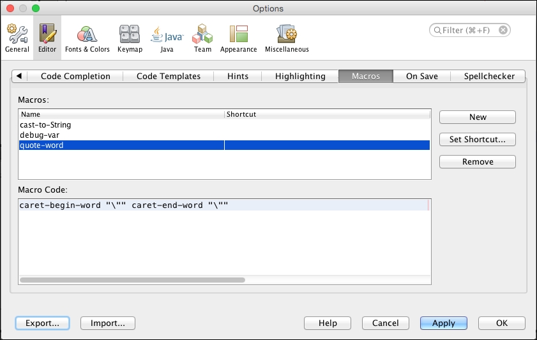Open Fonts & Colors settings
Image resolution: width=537 pixels, height=340 pixels.
click(x=87, y=37)
